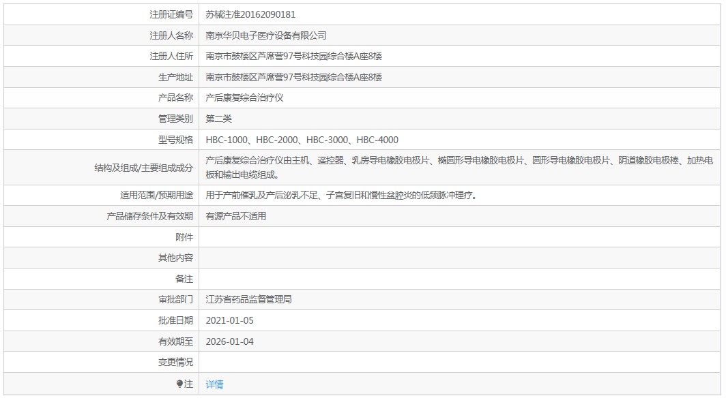The image size is (726, 398).
Task: Click the 注册证编号 label cell
Action: point(102,14)
